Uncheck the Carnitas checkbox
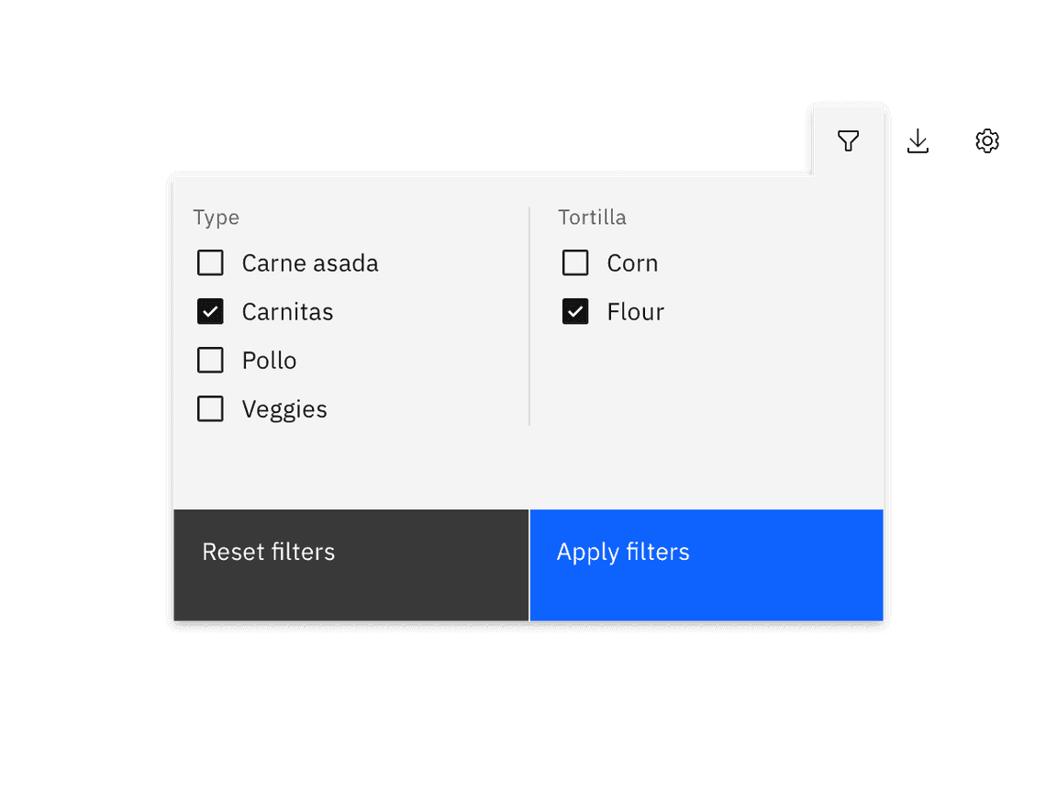The image size is (1057, 793). click(210, 311)
